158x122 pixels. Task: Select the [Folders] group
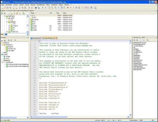coord(6,43)
